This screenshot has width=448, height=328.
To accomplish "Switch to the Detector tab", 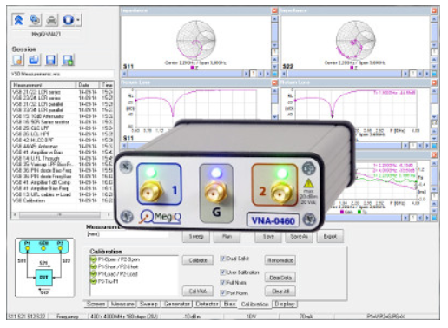I will click(207, 304).
